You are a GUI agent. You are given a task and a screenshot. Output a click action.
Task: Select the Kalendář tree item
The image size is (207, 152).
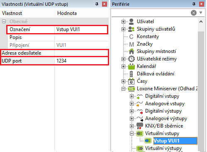coord(146,66)
